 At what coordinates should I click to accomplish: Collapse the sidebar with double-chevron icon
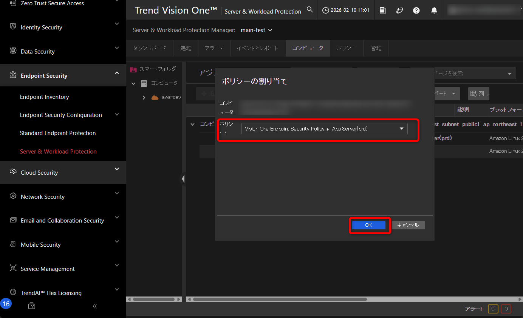click(x=95, y=306)
